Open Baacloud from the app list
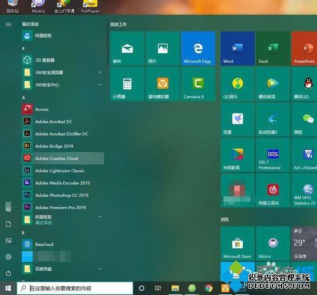317x295 pixels. [x=63, y=244]
